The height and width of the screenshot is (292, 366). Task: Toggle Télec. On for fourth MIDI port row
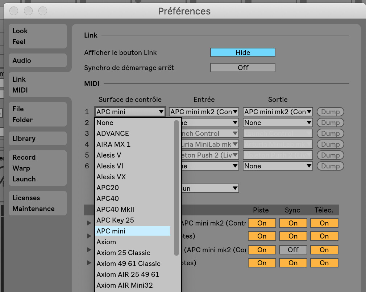pos(324,263)
